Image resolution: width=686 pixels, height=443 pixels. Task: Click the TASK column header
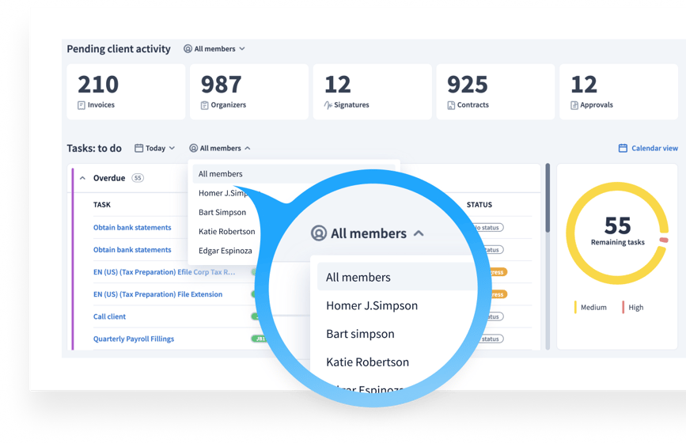coord(102,205)
